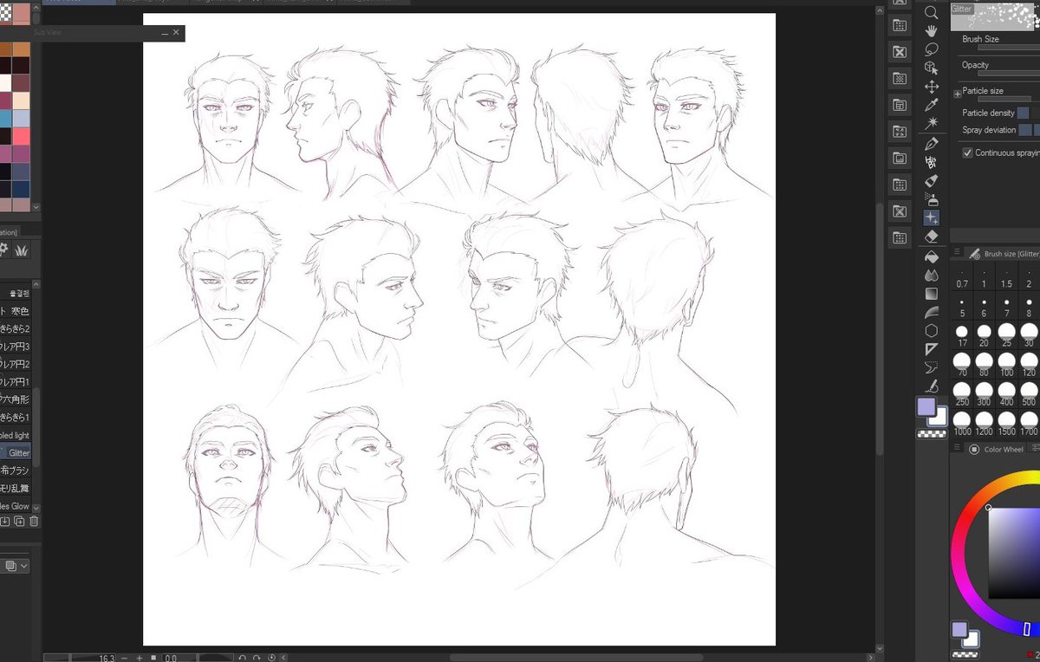This screenshot has height=662, width=1040.
Task: Click the Glitter brush stroke preview
Action: [x=995, y=16]
